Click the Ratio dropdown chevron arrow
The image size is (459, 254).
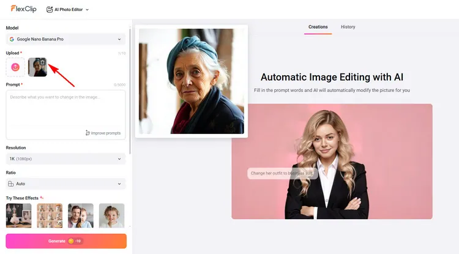(119, 184)
